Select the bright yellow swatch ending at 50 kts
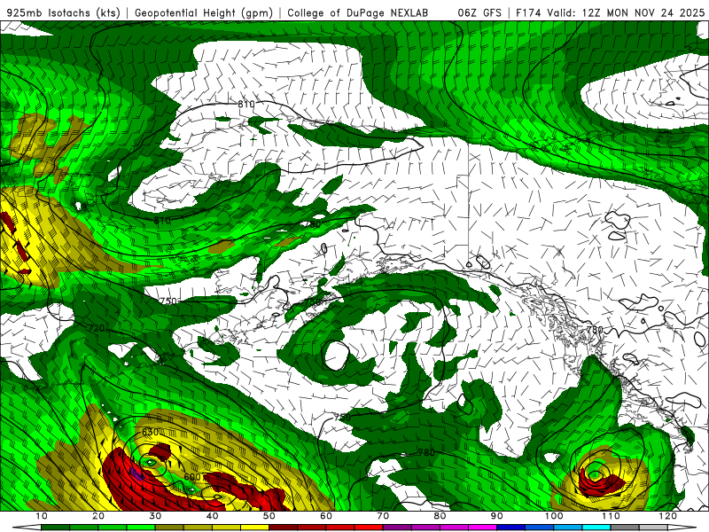709x532 pixels. pos(254,527)
